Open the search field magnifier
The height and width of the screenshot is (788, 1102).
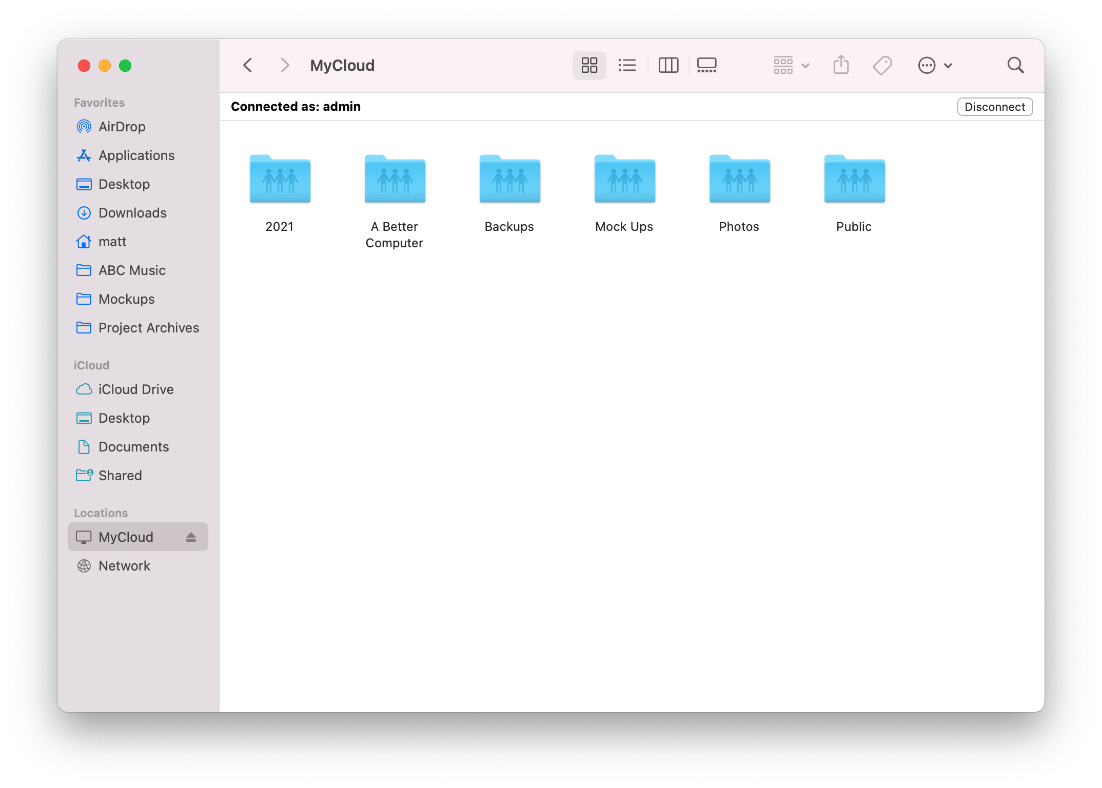point(1015,65)
